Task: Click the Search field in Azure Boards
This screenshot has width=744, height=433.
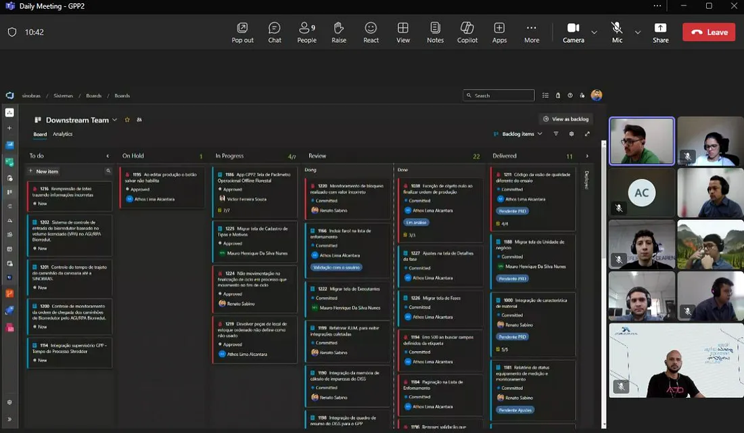Action: [x=498, y=95]
